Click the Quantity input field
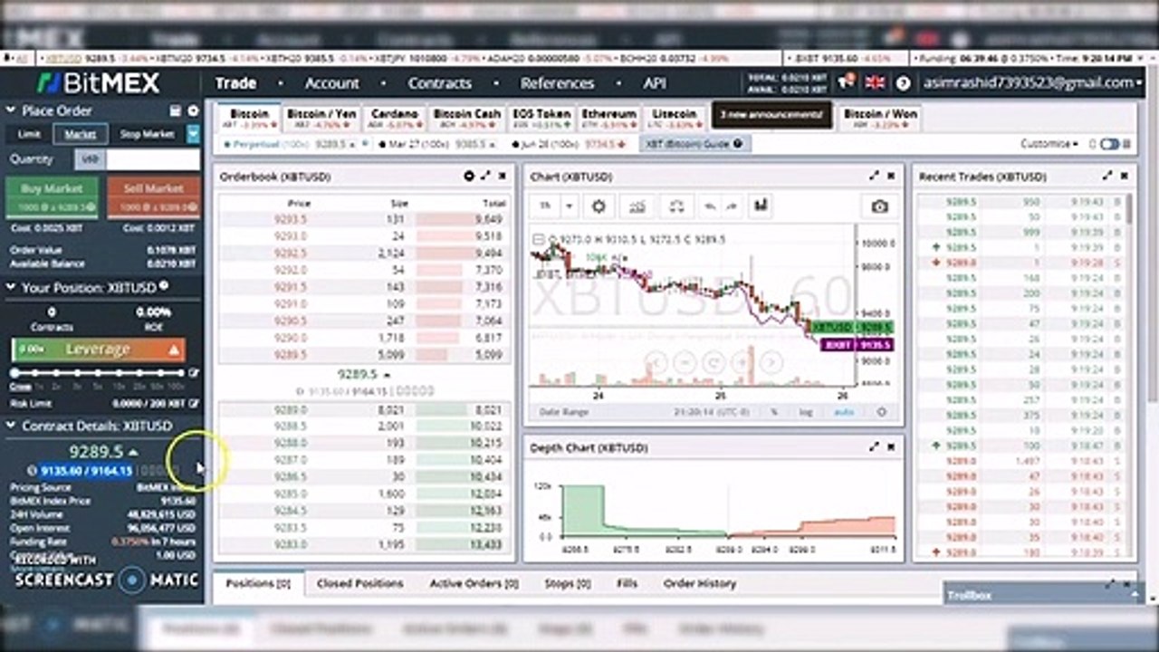The image size is (1159, 652). click(153, 159)
